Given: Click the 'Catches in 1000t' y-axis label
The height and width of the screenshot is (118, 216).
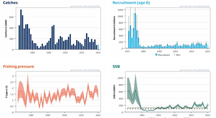Looking at the screenshot, I should click(x=6, y=28).
